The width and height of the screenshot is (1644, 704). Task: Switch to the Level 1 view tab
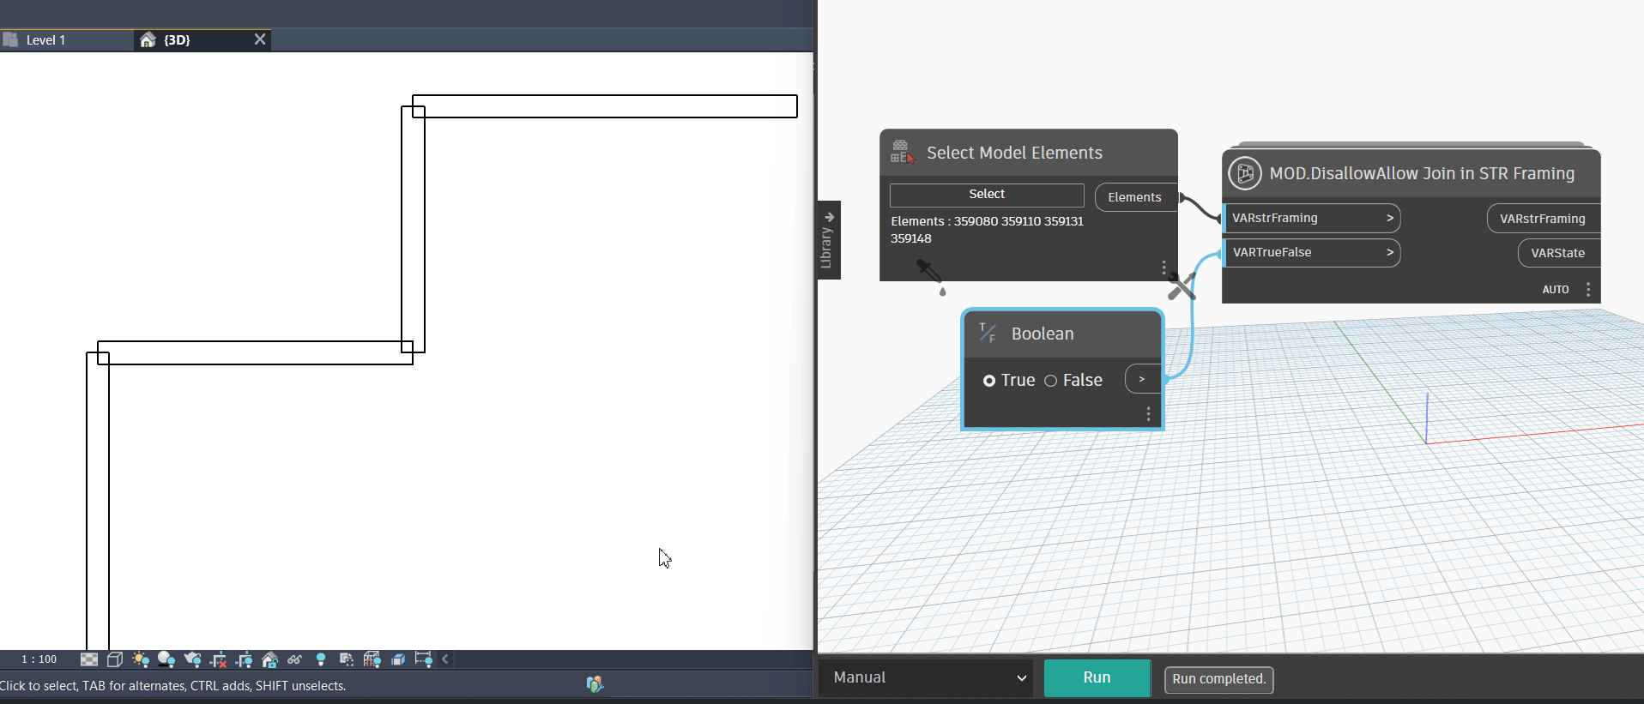click(x=67, y=40)
